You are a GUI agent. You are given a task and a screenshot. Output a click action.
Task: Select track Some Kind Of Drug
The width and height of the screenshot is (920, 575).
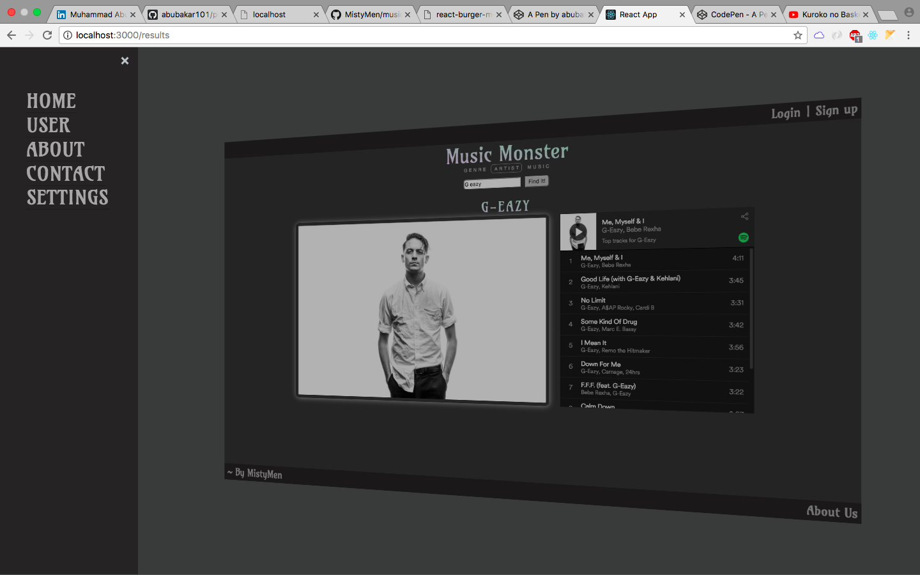click(x=655, y=325)
